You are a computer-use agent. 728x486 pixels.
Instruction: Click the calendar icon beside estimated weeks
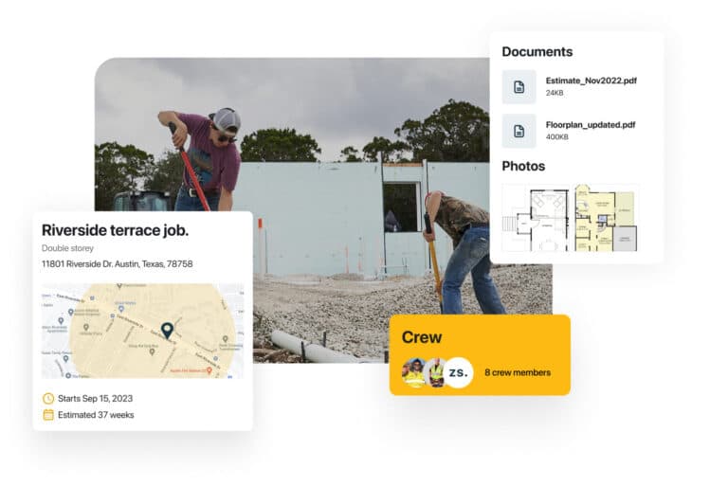pos(48,415)
